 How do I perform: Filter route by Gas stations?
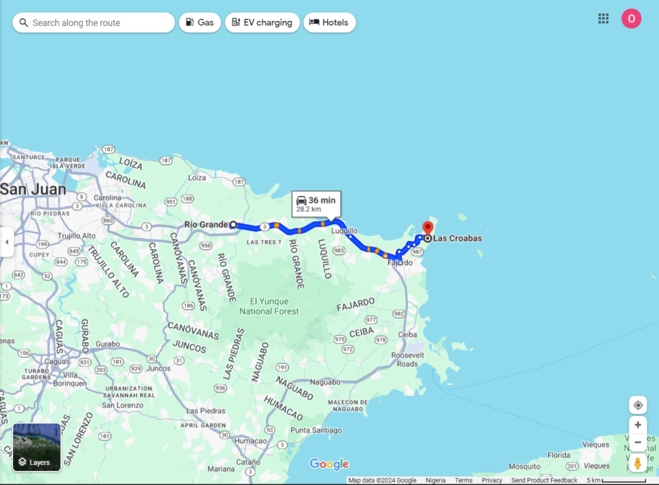pos(200,23)
